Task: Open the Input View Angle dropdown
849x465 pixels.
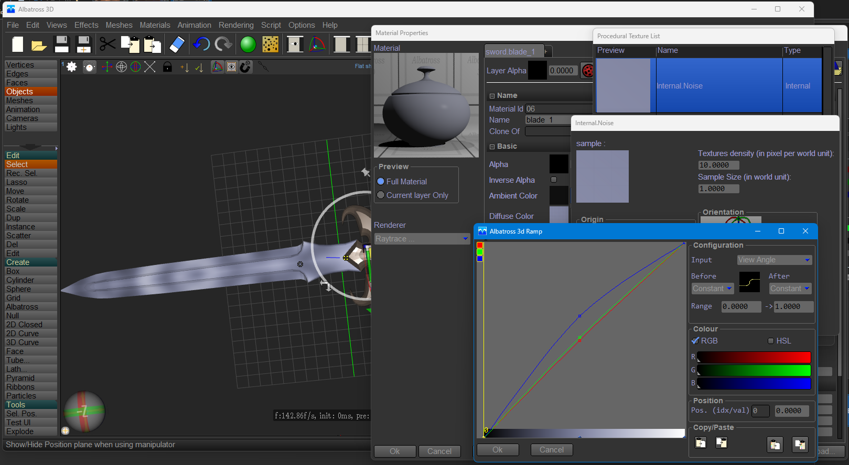Action: (x=775, y=260)
